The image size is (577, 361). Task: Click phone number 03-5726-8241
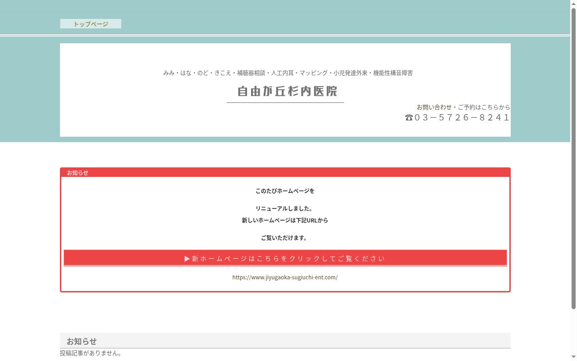coord(458,118)
